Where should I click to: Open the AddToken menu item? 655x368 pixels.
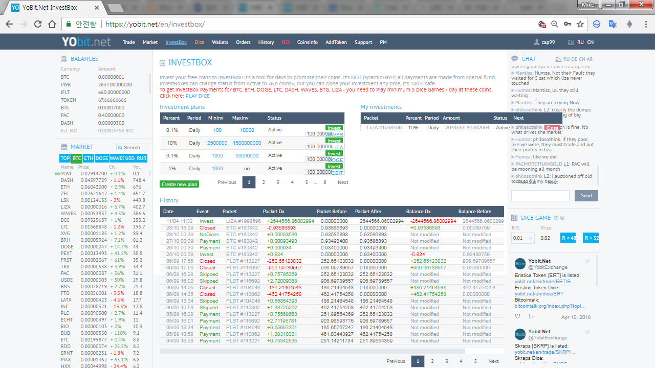336,42
